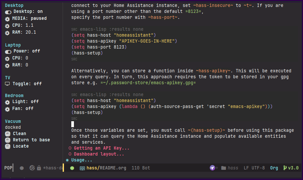Toggle the Bedroom Light
The image size is (303, 180).
coord(7,102)
